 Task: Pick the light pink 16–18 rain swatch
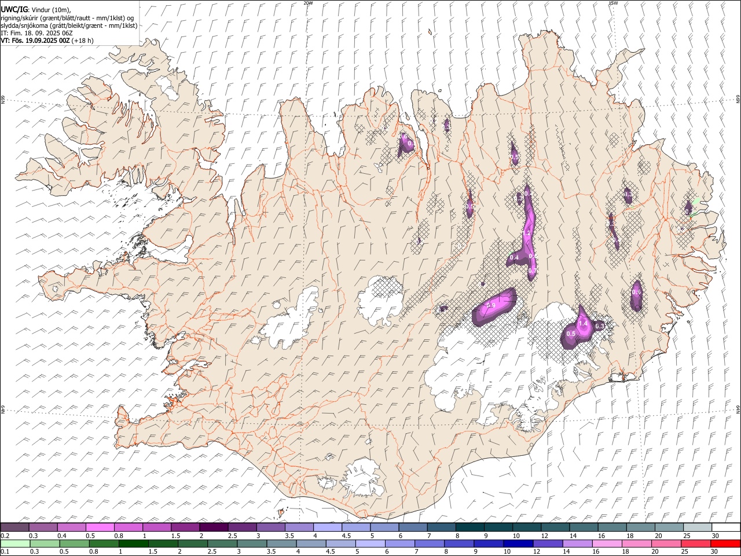[607, 543]
